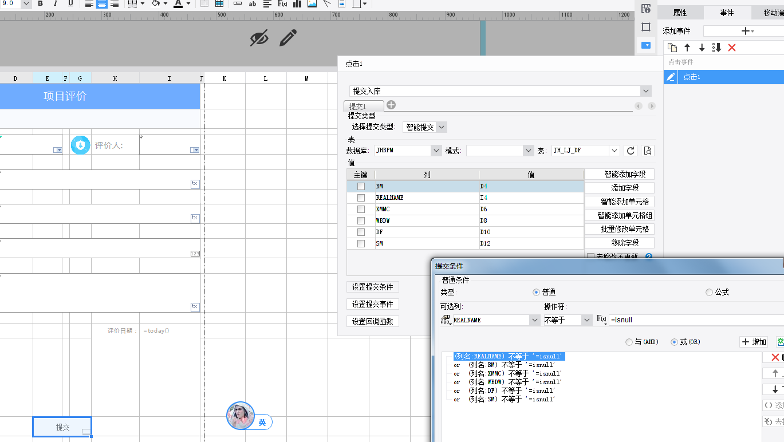The width and height of the screenshot is (784, 442).
Task: Select 普通 type radio button
Action: [x=536, y=292]
